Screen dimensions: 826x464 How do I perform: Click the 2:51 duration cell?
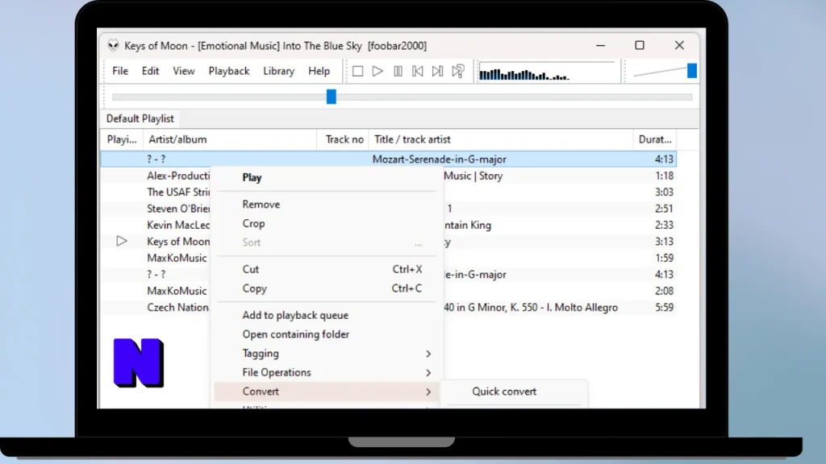pos(664,209)
